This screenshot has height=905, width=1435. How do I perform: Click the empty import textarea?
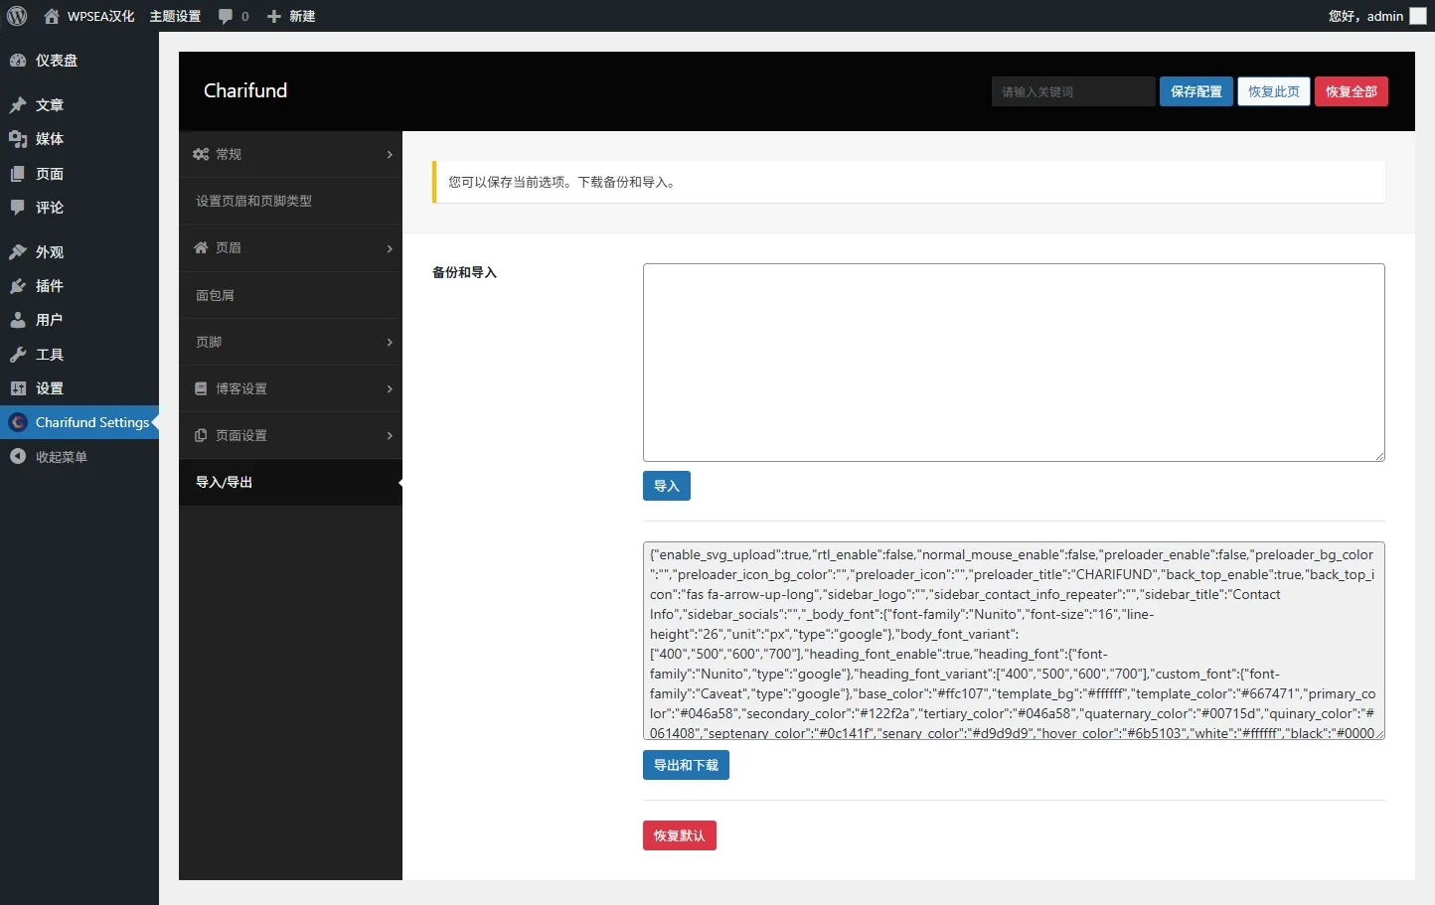coord(1013,362)
